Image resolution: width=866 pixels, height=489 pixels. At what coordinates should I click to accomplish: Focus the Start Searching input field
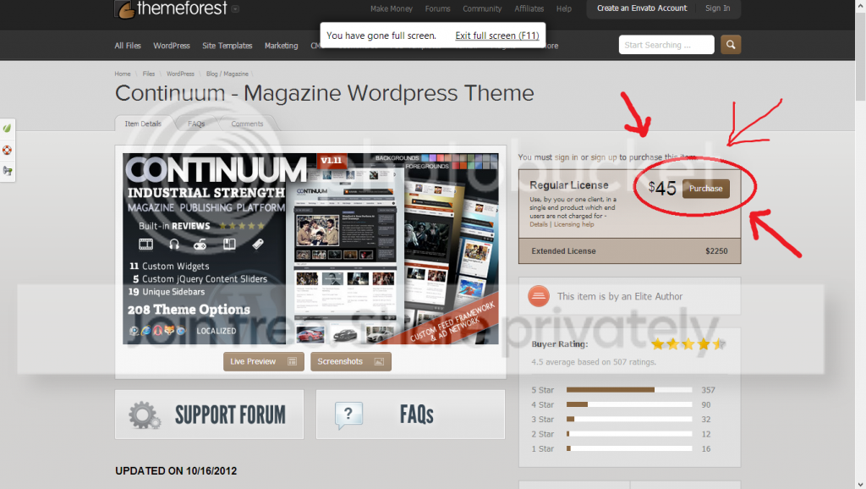coord(666,45)
